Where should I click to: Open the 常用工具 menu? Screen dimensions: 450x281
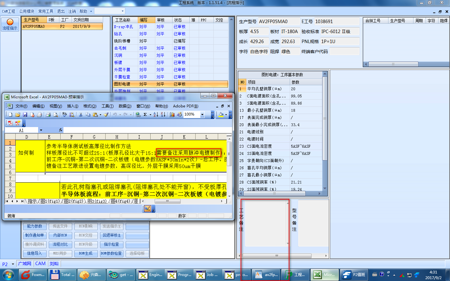click(46, 11)
